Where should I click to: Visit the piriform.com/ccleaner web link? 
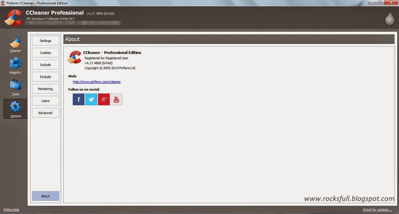point(97,82)
